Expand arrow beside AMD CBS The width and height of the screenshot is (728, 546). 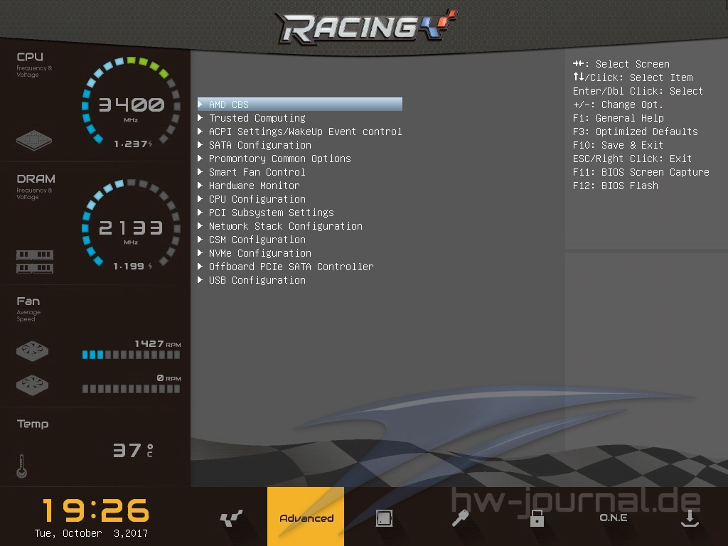coord(200,104)
